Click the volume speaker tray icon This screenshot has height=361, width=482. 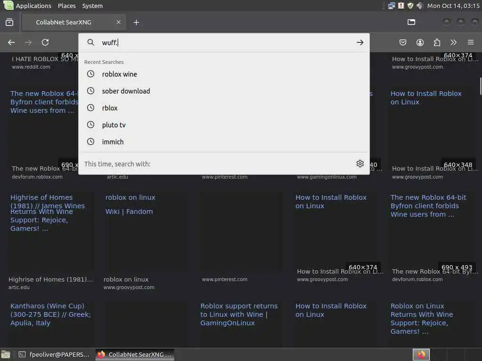419,6
